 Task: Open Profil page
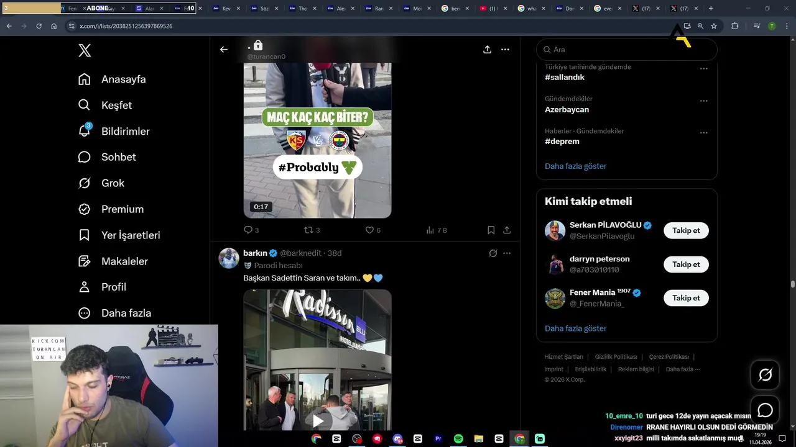point(103,287)
